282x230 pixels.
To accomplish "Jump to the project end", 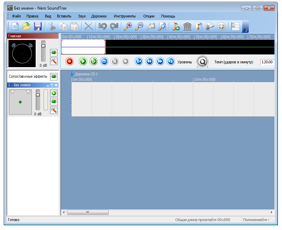I will [171, 61].
